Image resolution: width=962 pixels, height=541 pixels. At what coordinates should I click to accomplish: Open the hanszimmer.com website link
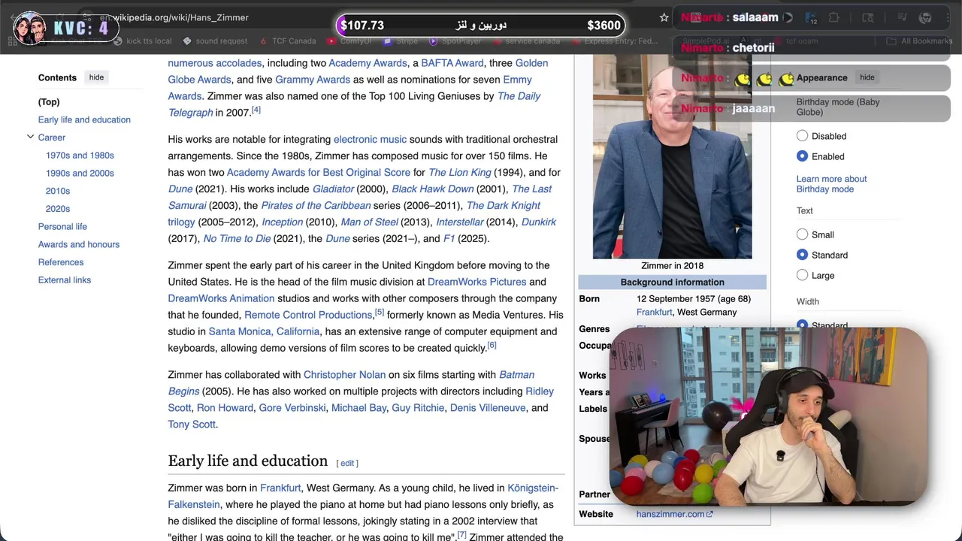pos(674,514)
